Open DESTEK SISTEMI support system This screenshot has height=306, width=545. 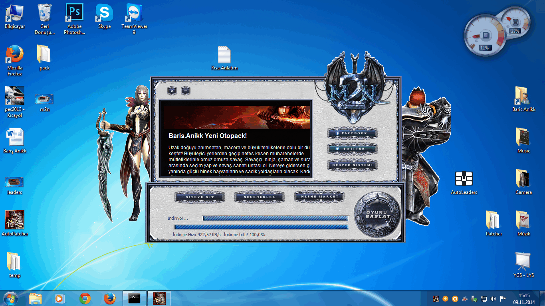(x=352, y=164)
